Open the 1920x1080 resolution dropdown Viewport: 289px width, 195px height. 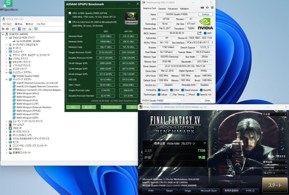click(x=275, y=167)
